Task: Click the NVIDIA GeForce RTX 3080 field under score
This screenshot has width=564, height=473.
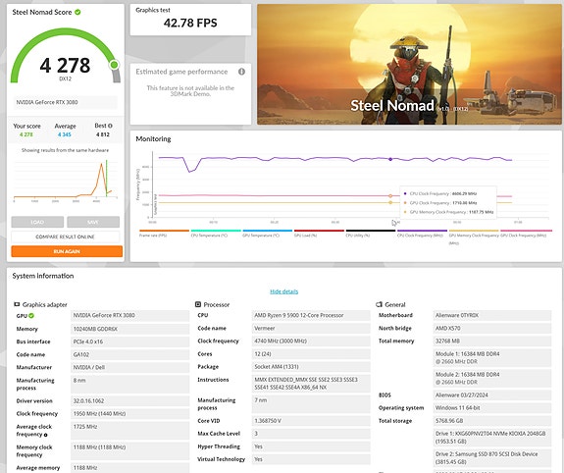Action: pyautogui.click(x=65, y=102)
